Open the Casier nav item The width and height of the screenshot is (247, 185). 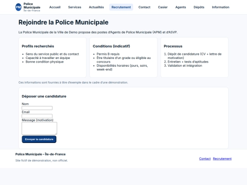coord(163,7)
